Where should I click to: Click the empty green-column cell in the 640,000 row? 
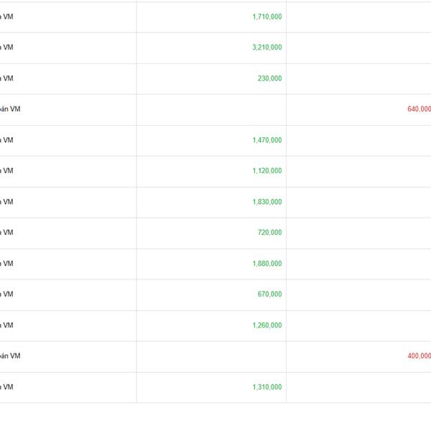[211, 110]
